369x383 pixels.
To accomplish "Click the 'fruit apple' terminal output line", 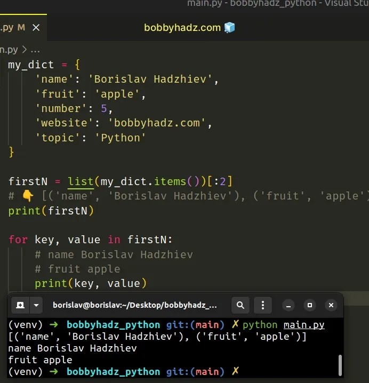I will 41,360.
